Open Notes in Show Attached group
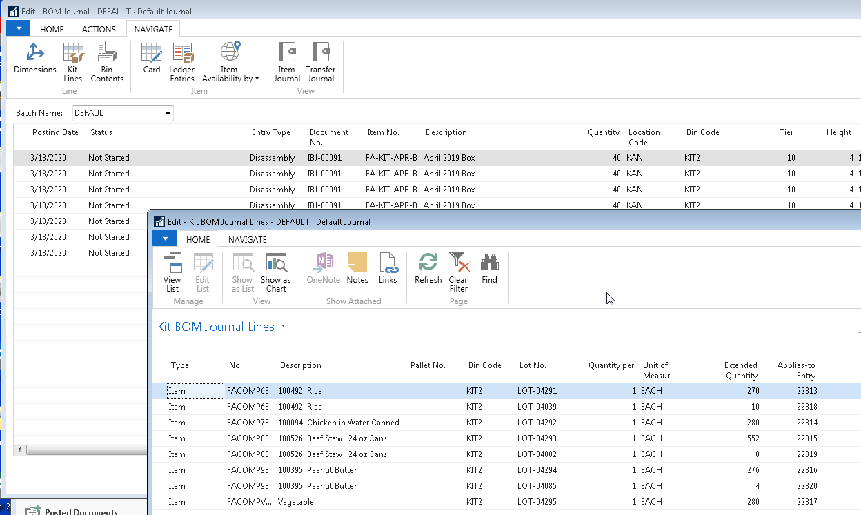 357,268
